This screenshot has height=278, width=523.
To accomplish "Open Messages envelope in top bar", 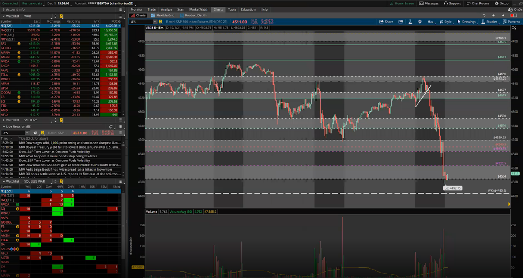I will tap(429, 3).
